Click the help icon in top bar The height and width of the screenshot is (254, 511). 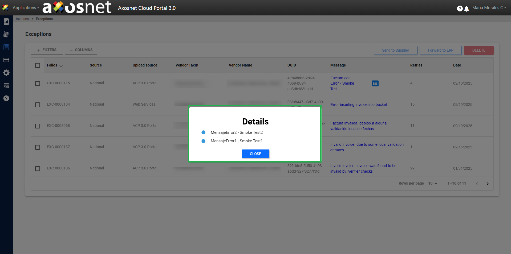pos(460,9)
